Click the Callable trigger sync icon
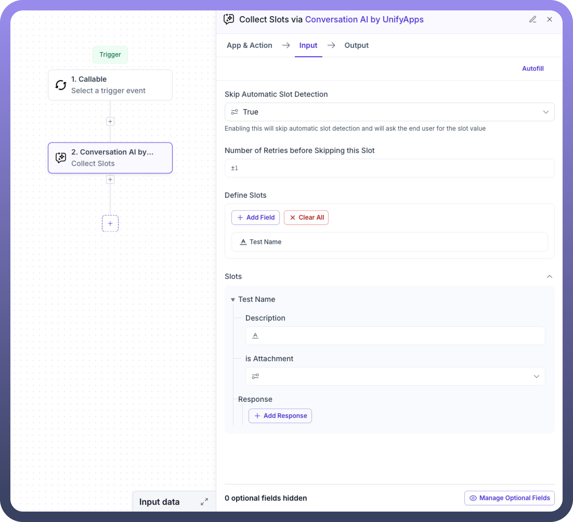The width and height of the screenshot is (573, 522). (61, 85)
